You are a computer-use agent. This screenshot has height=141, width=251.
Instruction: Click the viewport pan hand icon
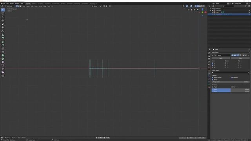point(195,10)
